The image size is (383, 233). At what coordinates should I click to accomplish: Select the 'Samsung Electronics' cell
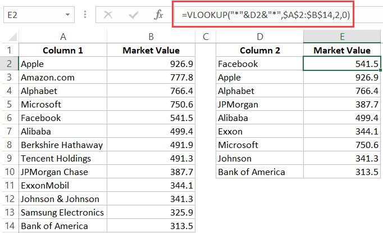click(x=63, y=212)
